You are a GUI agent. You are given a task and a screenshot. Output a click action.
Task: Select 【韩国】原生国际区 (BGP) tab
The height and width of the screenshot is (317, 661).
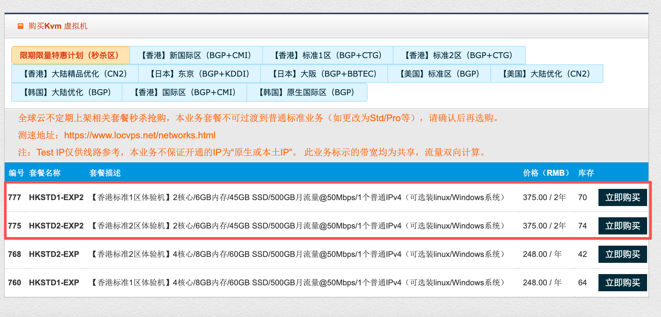(307, 92)
